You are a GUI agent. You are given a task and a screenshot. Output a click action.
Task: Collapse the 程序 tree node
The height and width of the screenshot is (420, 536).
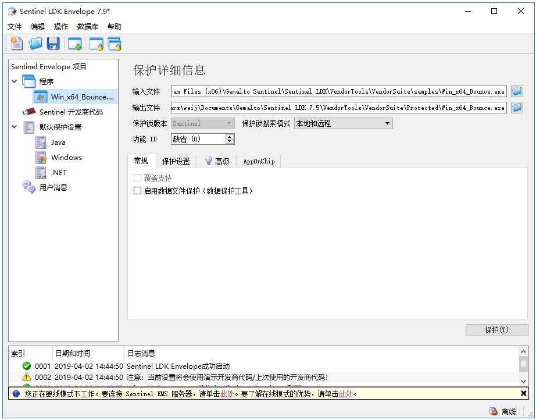point(15,81)
